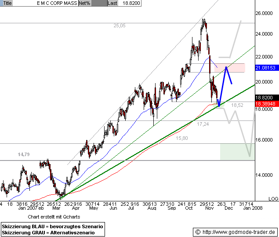Click the 26.0000 axis label
The width and height of the screenshot is (279, 237).
tap(264, 13)
